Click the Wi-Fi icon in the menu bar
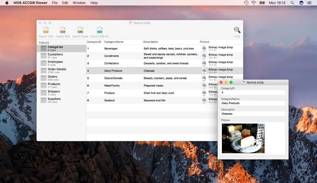The width and height of the screenshot is (317, 183). (254, 3)
